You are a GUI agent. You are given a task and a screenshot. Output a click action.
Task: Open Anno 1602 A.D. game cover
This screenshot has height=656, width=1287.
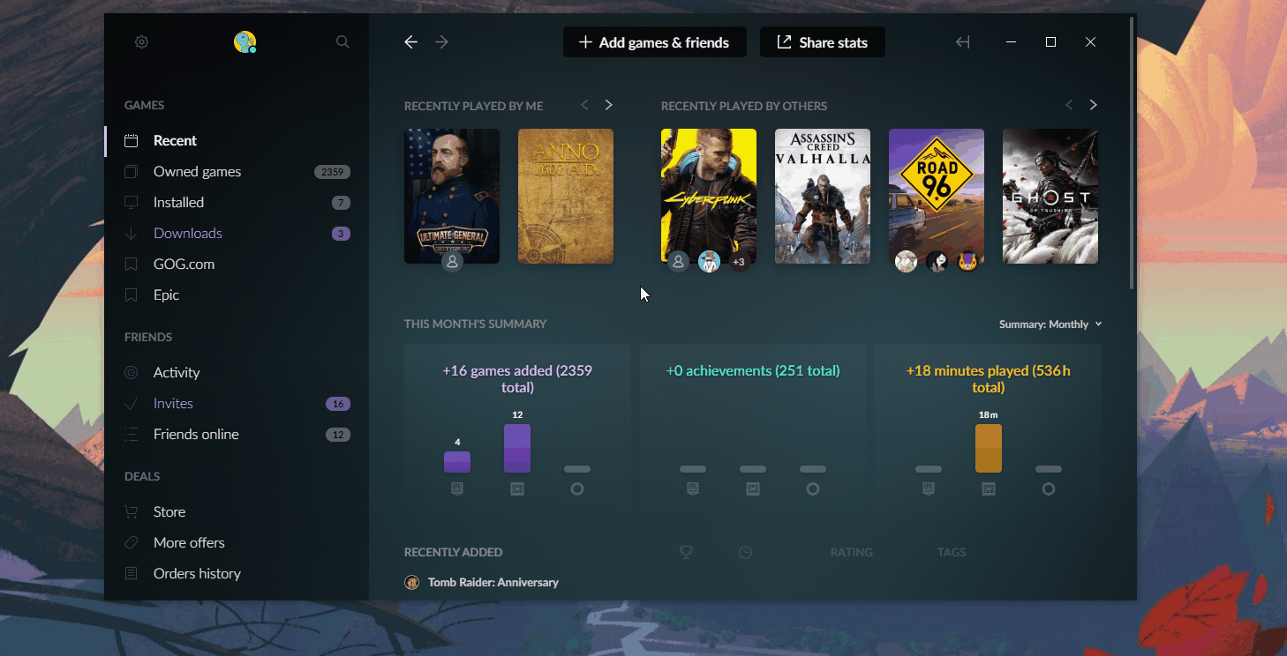tap(566, 196)
